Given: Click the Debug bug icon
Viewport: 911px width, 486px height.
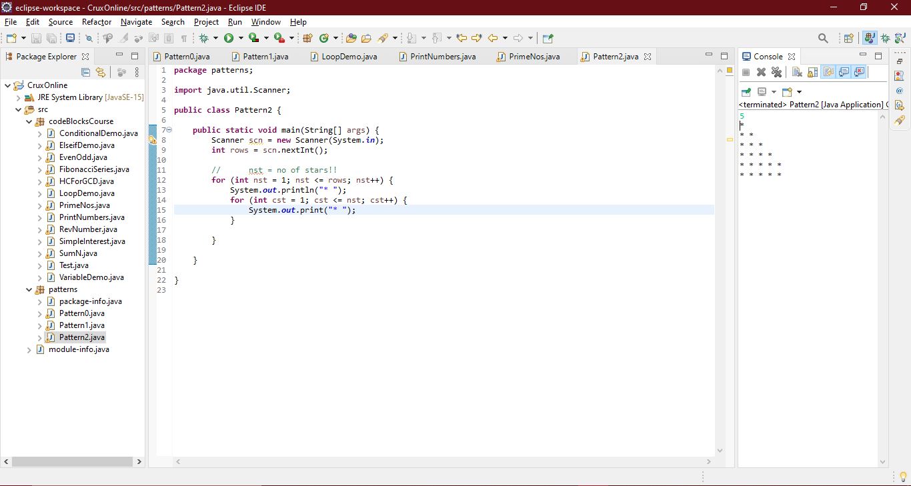Looking at the screenshot, I should pos(203,38).
